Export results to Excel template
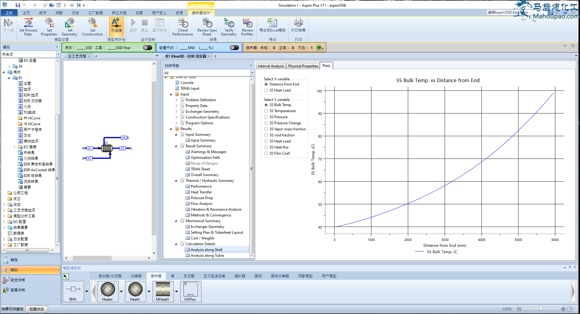580x314 pixels. click(272, 25)
